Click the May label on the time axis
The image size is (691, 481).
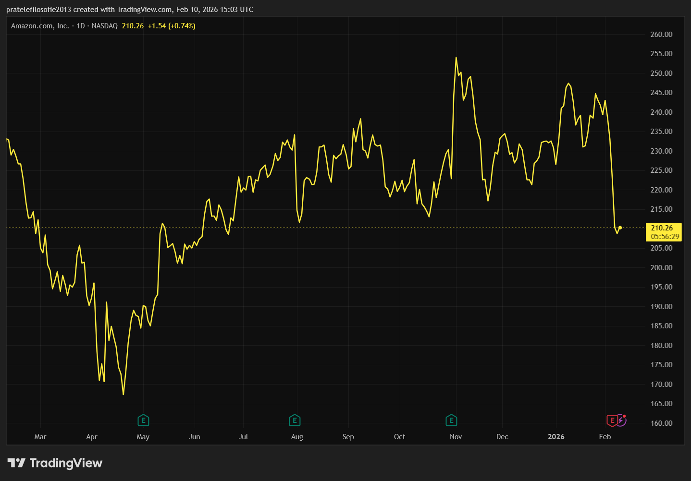tap(143, 437)
